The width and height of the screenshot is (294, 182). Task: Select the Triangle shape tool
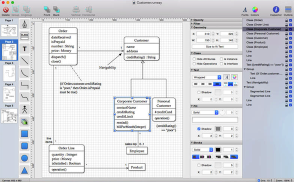click(x=24, y=170)
